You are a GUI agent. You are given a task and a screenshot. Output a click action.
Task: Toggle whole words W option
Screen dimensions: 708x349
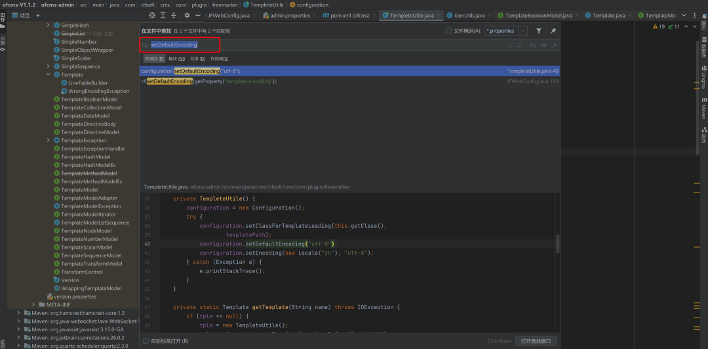543,45
